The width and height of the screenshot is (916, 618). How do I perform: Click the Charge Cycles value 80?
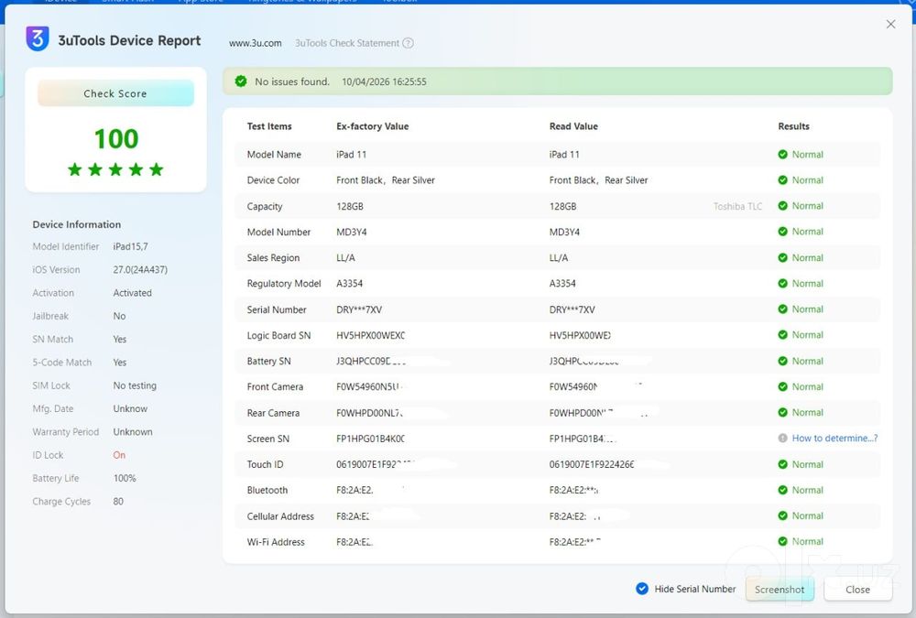click(118, 501)
